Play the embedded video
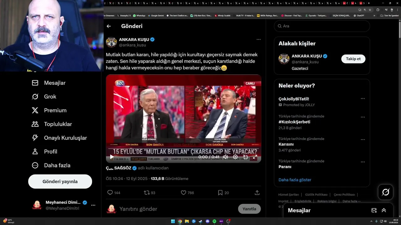Viewport: 401px width, 225px height. click(112, 157)
